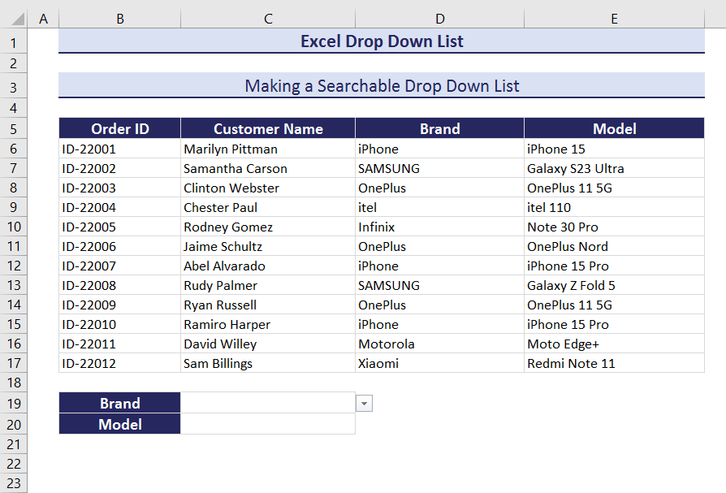Select column D header
Image resolution: width=726 pixels, height=493 pixels.
pos(440,19)
